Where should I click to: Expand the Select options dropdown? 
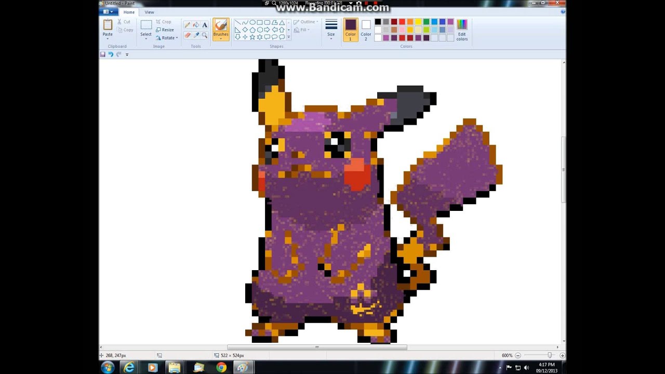tap(146, 39)
